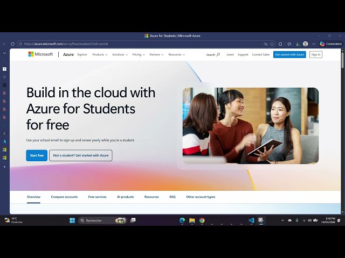Switch to the white 'V' tab in sidebar
The height and width of the screenshot is (258, 345).
4,69
